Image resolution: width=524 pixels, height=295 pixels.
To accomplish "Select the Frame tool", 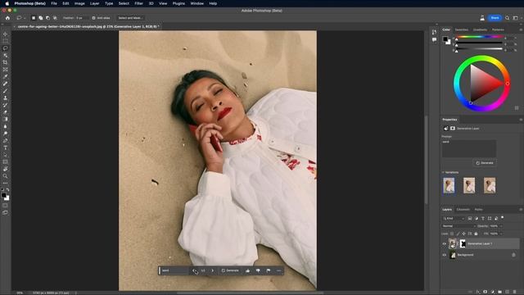I will point(5,70).
